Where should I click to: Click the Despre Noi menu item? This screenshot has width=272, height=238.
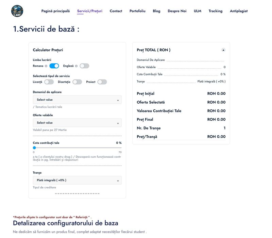click(x=177, y=11)
